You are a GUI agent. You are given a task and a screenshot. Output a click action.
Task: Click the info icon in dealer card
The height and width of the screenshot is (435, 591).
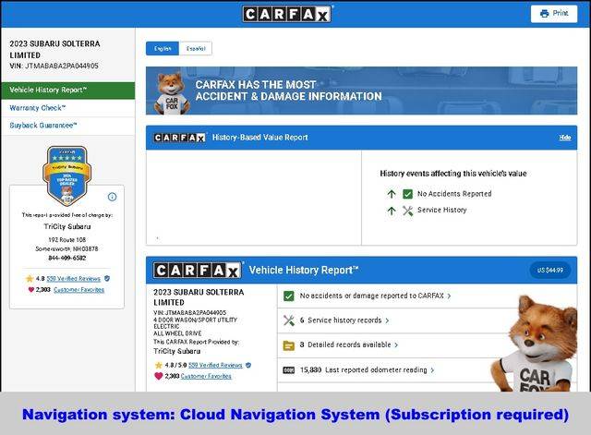click(113, 197)
